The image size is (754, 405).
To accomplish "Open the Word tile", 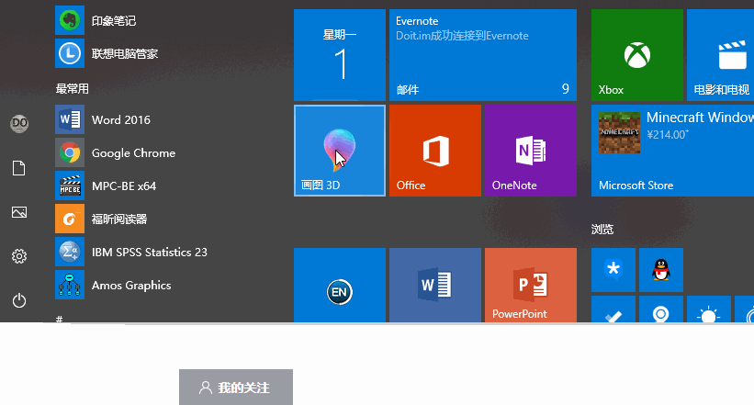I will (435, 286).
